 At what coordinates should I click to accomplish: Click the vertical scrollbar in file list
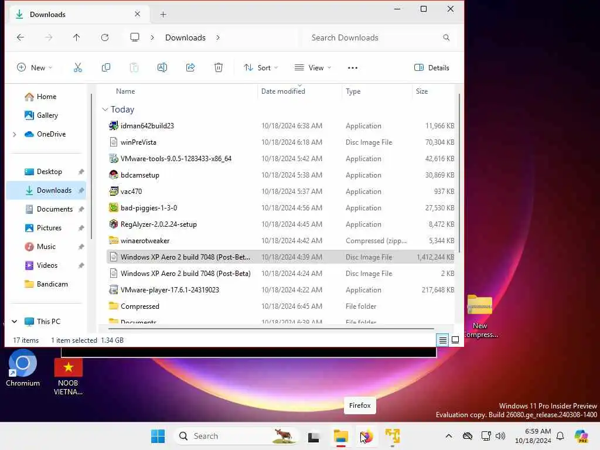pyautogui.click(x=459, y=173)
